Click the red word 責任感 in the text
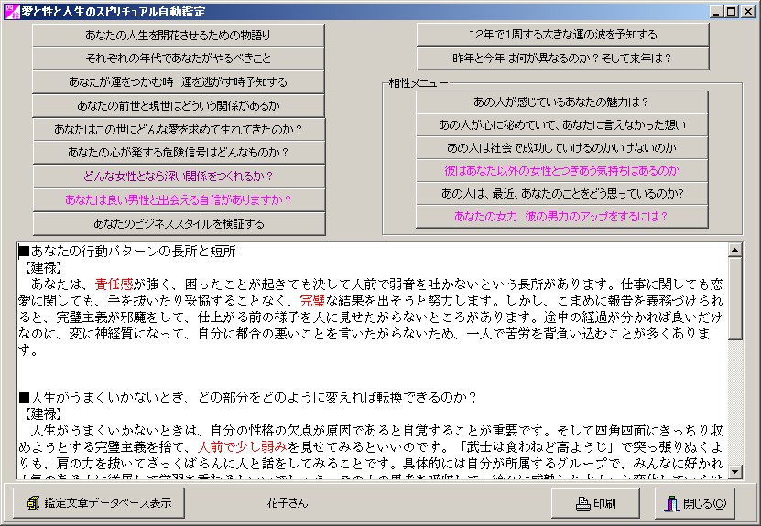Image resolution: width=761 pixels, height=526 pixels. click(x=114, y=284)
